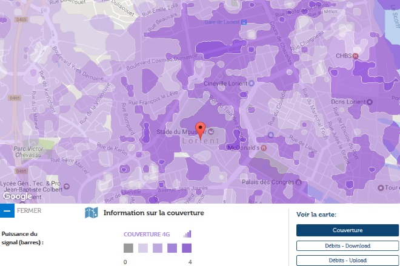Select the Couverture map view
The width and height of the screenshot is (400, 266).
347,230
